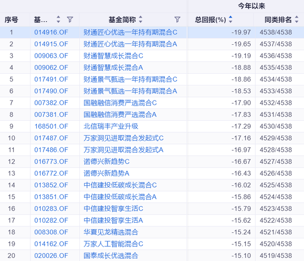The image size is (304, 261).
Task: Click the filter icon in fund code column
Action: pos(70,19)
